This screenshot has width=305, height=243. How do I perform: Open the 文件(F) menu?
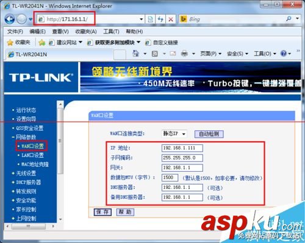pos(15,32)
